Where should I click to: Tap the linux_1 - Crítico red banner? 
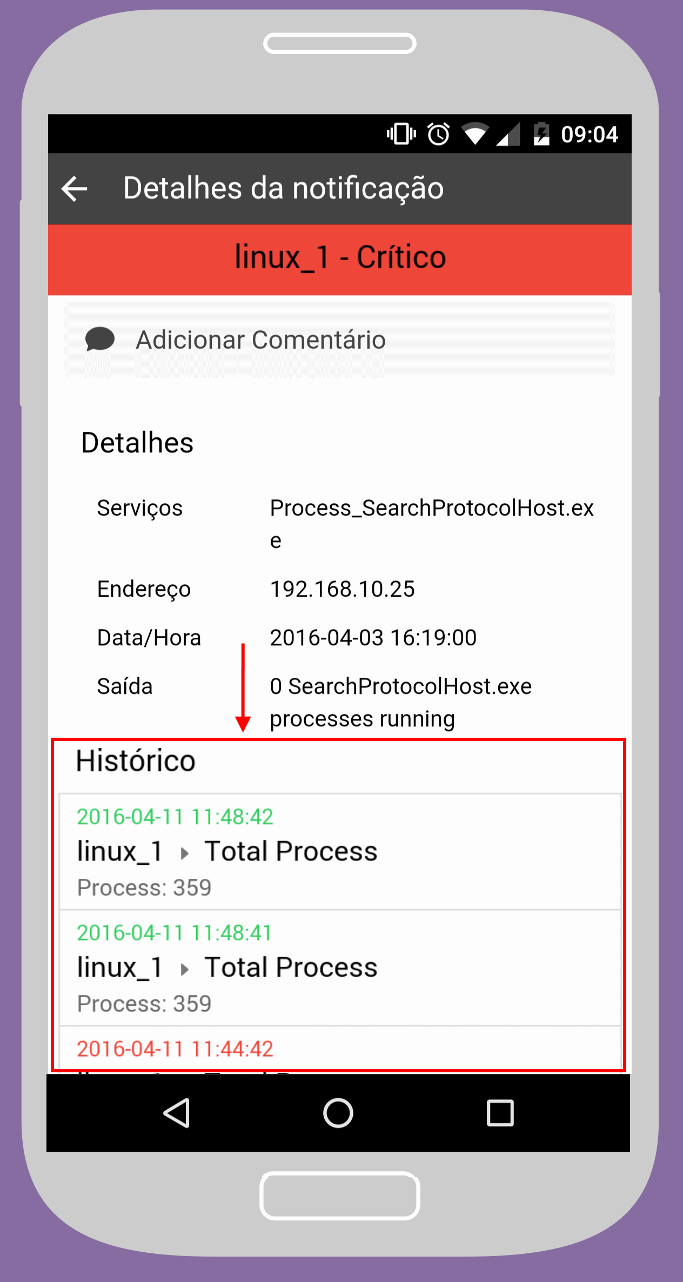[340, 259]
